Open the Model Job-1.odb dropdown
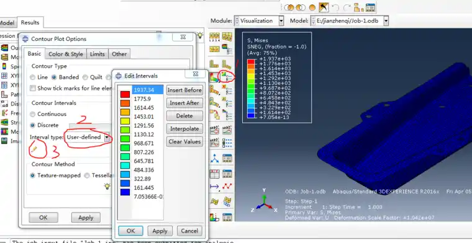 [386, 20]
